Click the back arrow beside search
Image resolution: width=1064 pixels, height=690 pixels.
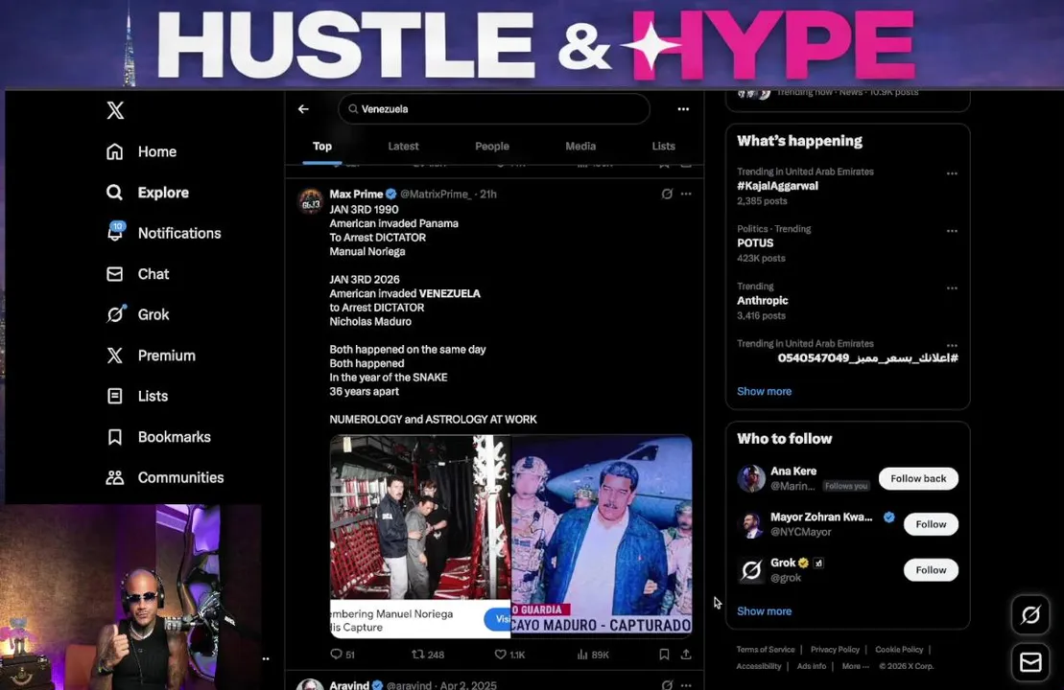point(303,109)
